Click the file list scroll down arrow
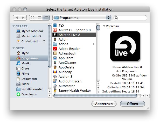 98,88
